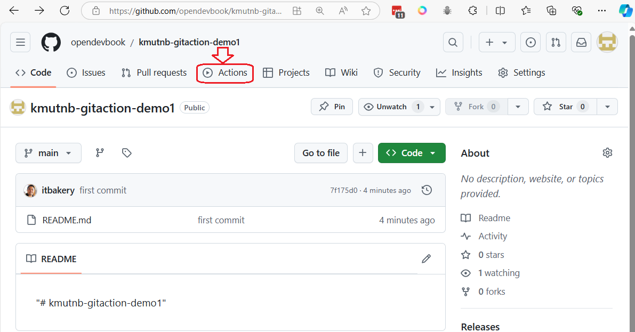Toggle Unwatch for this repository
This screenshot has height=332, width=635.
tap(392, 107)
